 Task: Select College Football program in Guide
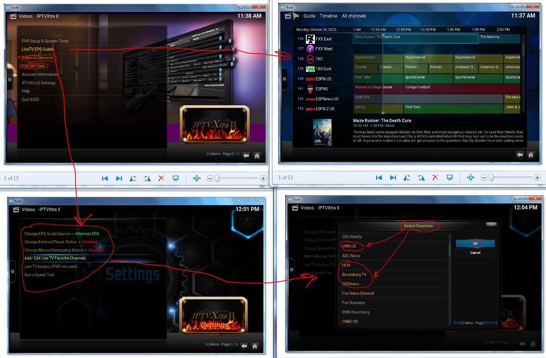tap(462, 89)
